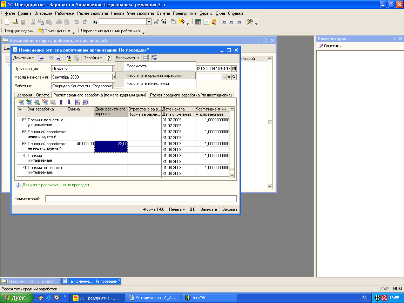Sort table ascending A-Z
This screenshot has height=303, width=404.
(78, 102)
